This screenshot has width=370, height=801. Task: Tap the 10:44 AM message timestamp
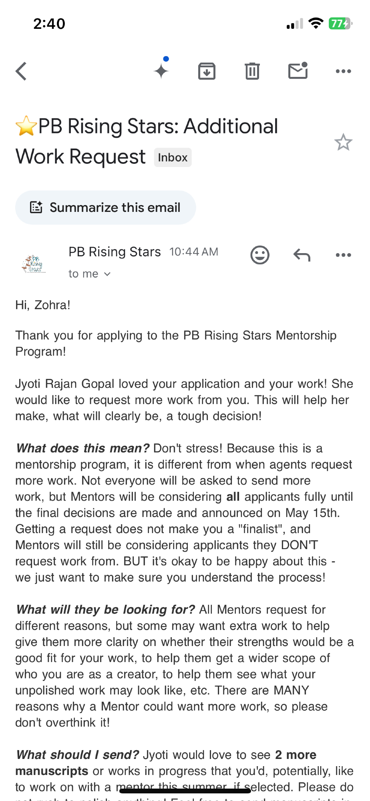click(x=193, y=252)
